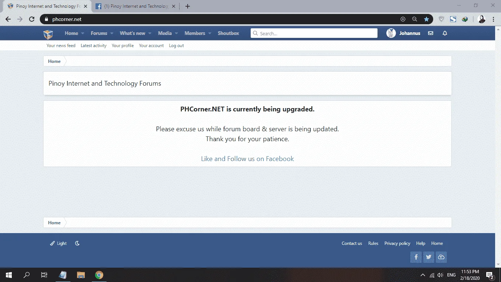The height and width of the screenshot is (282, 501).
Task: Switch to dark mode moon icon
Action: (x=77, y=243)
